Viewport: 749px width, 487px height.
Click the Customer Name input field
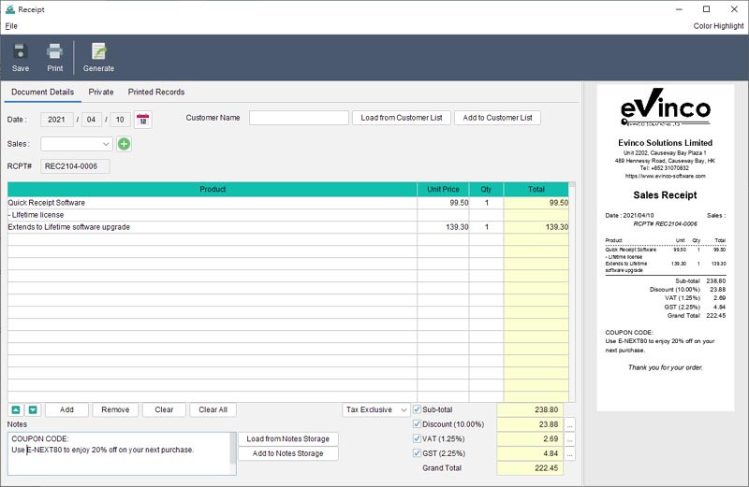[x=299, y=118]
